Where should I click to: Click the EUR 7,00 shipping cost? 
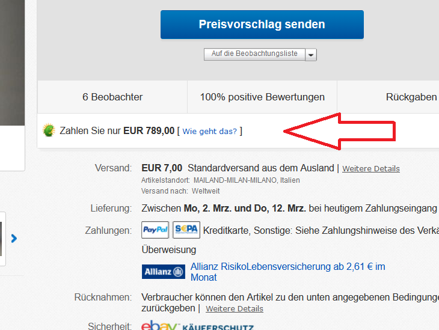coord(162,168)
